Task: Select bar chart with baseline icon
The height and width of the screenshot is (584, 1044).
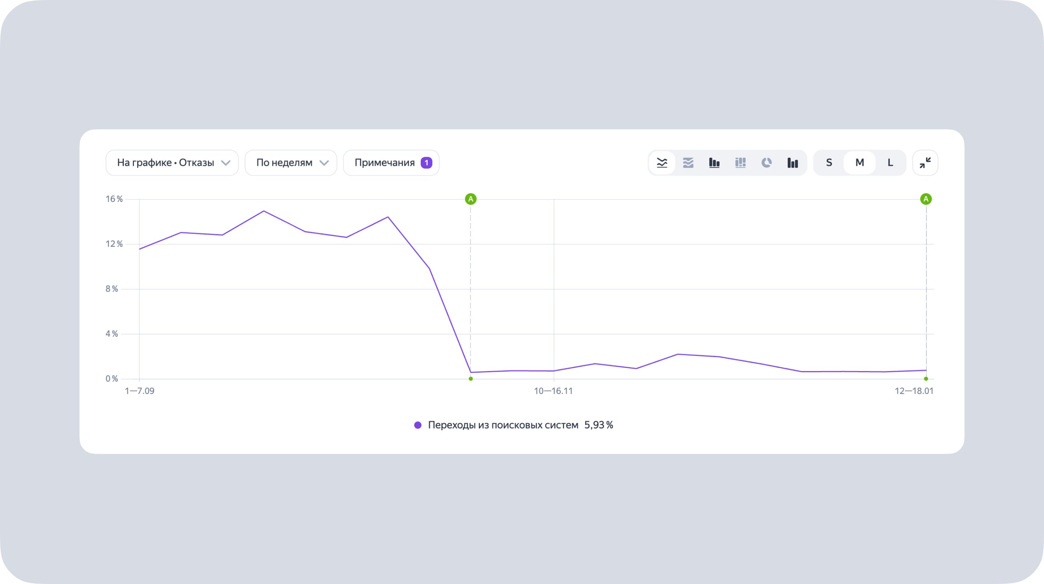Action: coord(714,163)
